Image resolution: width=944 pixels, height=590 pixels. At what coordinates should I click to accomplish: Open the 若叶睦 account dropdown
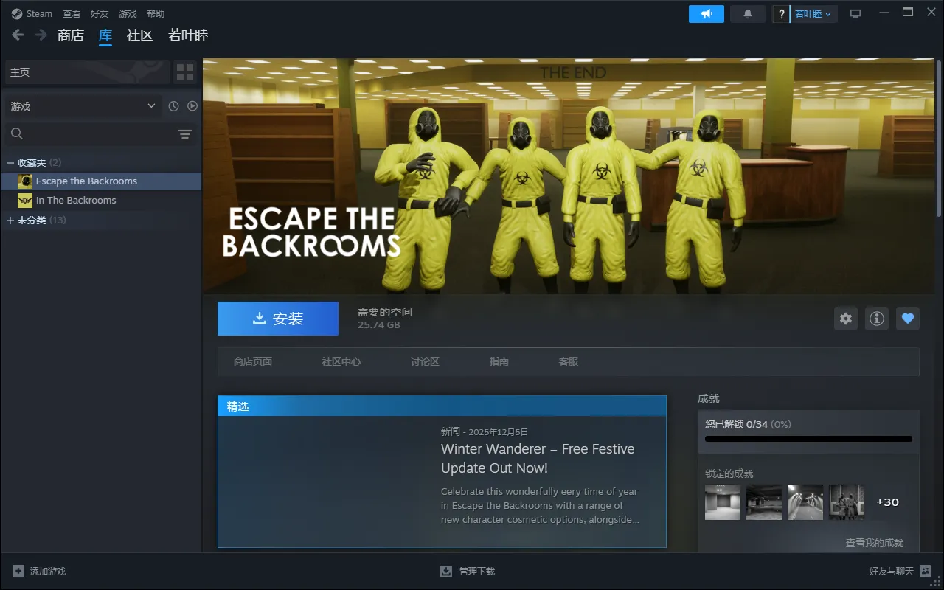point(812,14)
